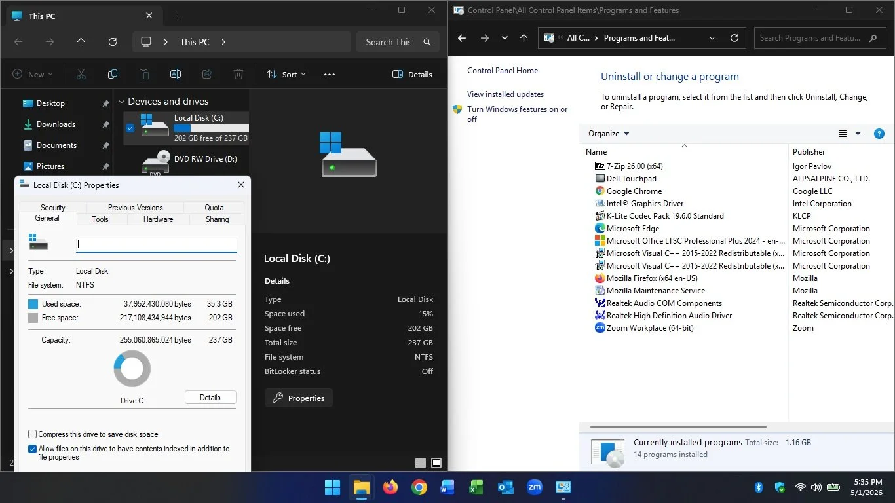Expand the chevron after This PC in address bar
895x503 pixels.
pyautogui.click(x=223, y=42)
